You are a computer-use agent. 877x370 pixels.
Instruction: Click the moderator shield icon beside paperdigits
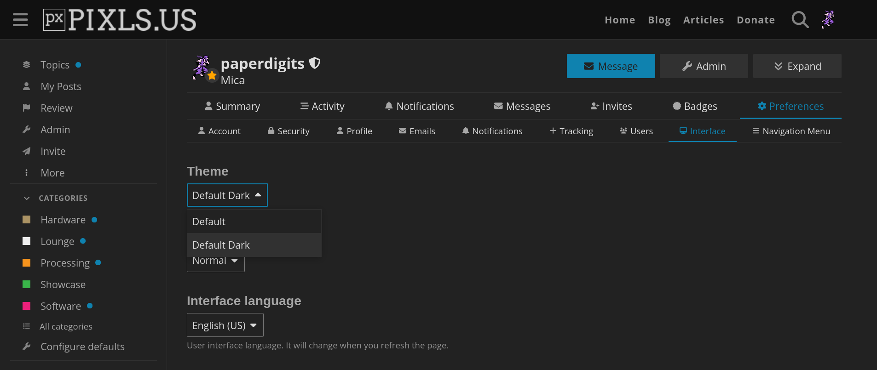[315, 63]
